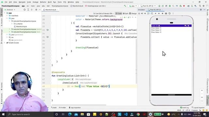Open the File menu

pos(6,2)
